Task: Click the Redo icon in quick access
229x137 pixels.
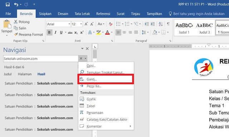Action: click(26, 5)
